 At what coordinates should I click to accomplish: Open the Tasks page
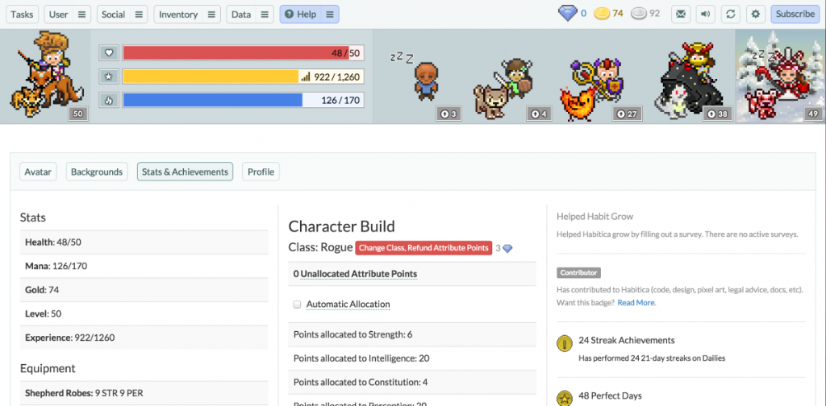coord(22,14)
